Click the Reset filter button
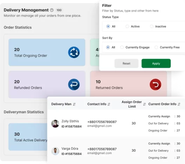 point(126,63)
